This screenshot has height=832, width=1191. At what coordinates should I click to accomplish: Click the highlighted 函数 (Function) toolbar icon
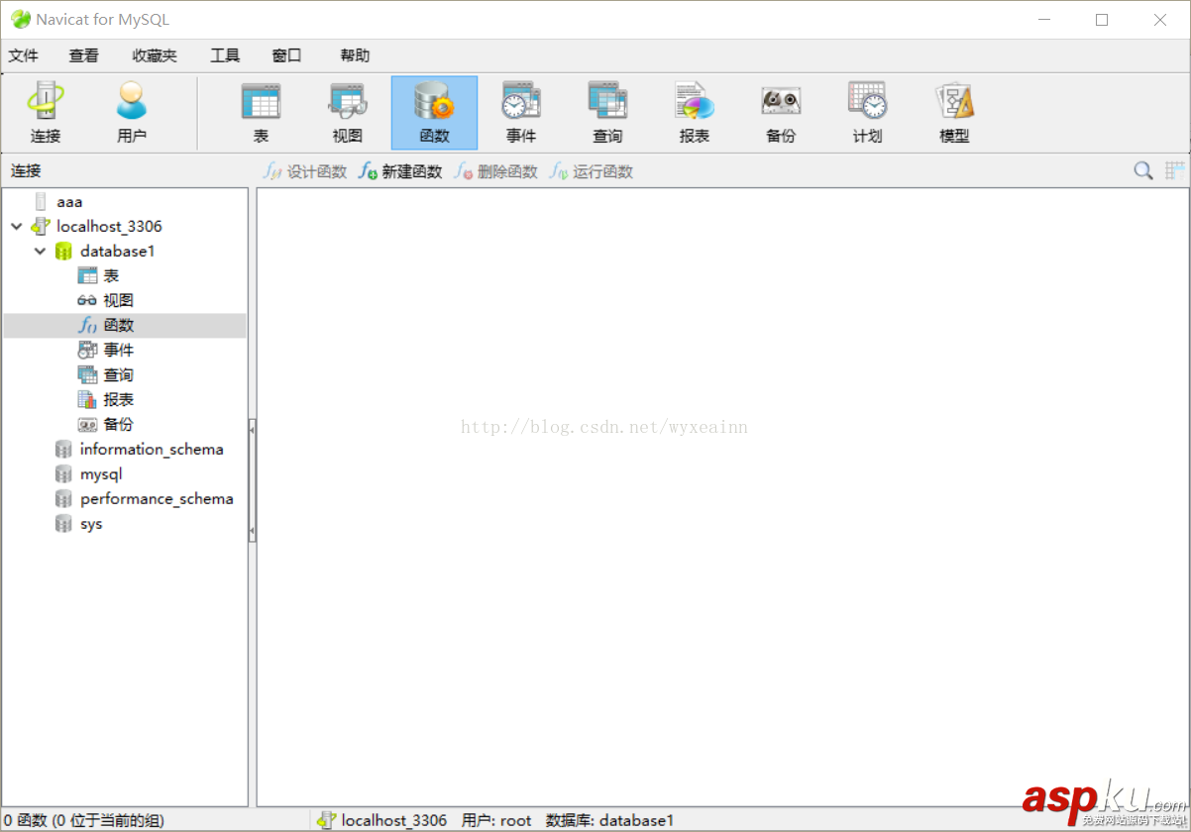click(434, 113)
